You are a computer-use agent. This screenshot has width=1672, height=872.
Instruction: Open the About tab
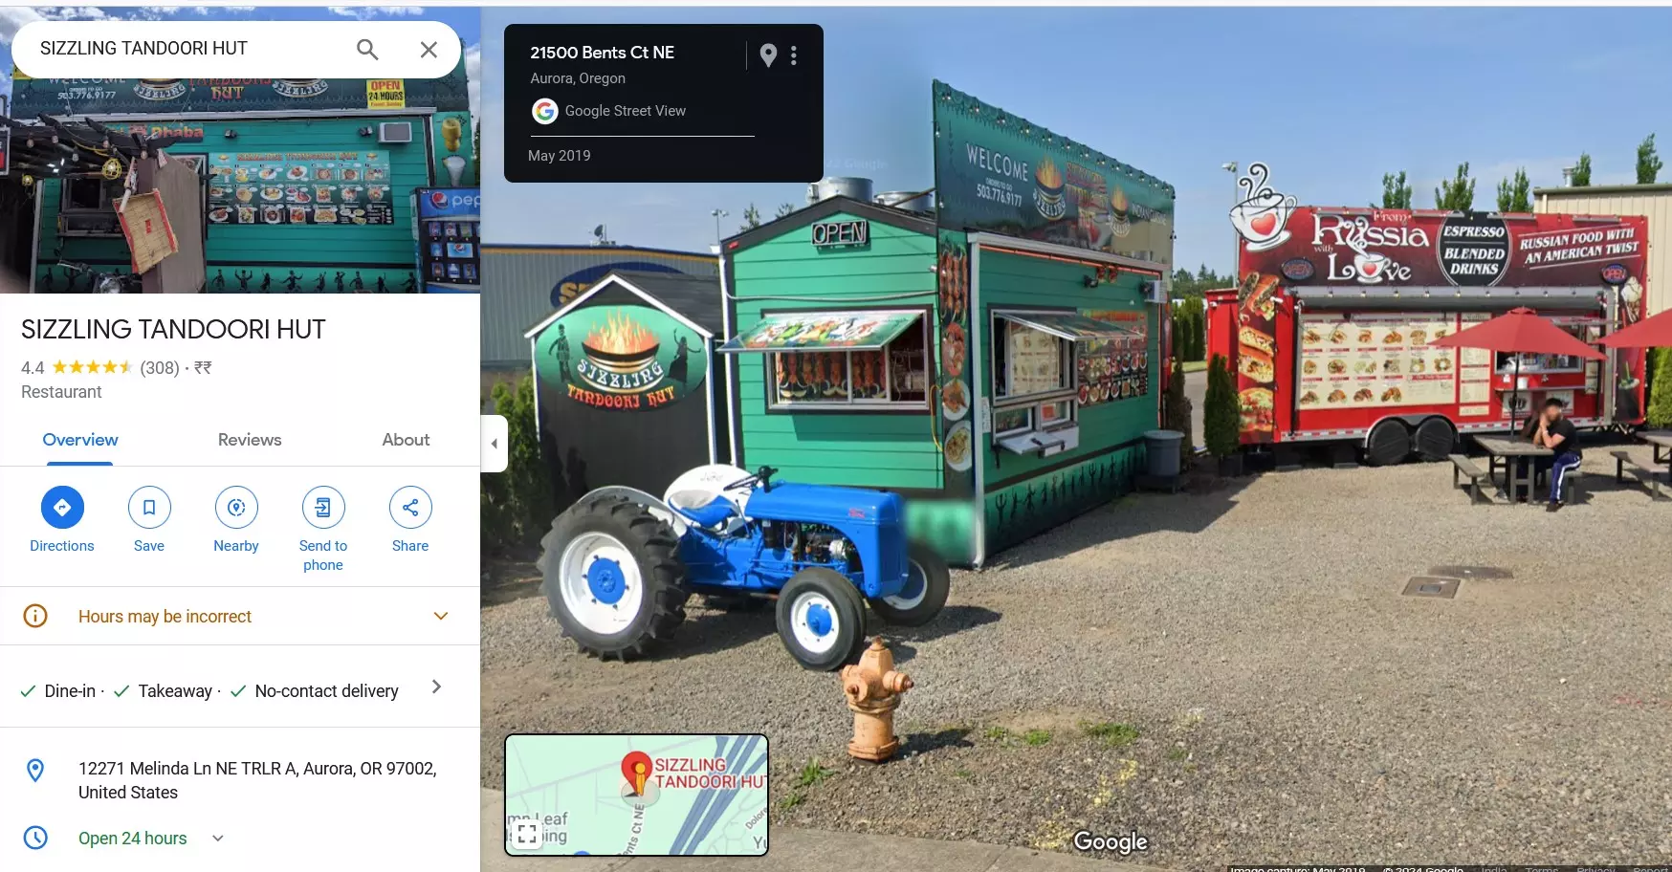click(406, 440)
